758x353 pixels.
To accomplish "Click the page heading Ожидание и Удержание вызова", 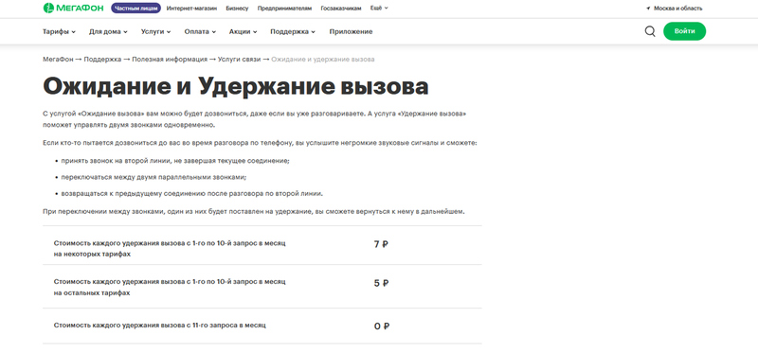I will [x=235, y=87].
